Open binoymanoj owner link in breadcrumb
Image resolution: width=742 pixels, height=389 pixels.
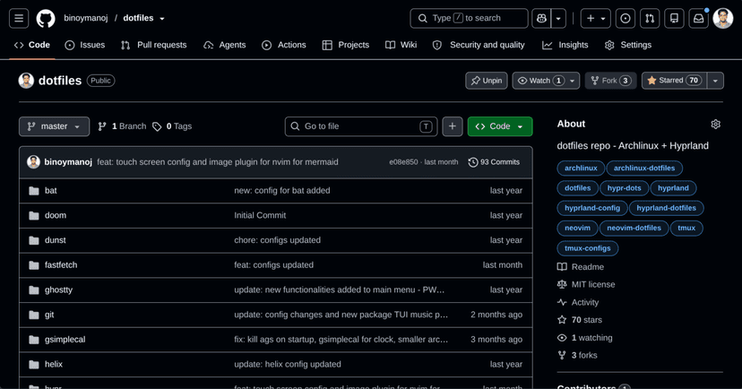click(x=86, y=18)
